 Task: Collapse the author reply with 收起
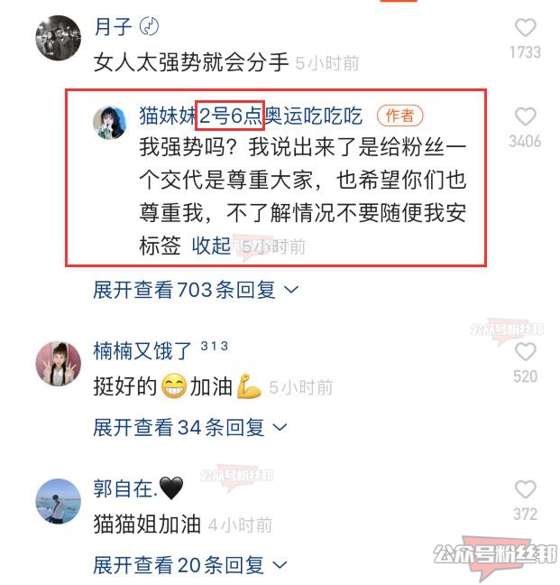(x=211, y=246)
